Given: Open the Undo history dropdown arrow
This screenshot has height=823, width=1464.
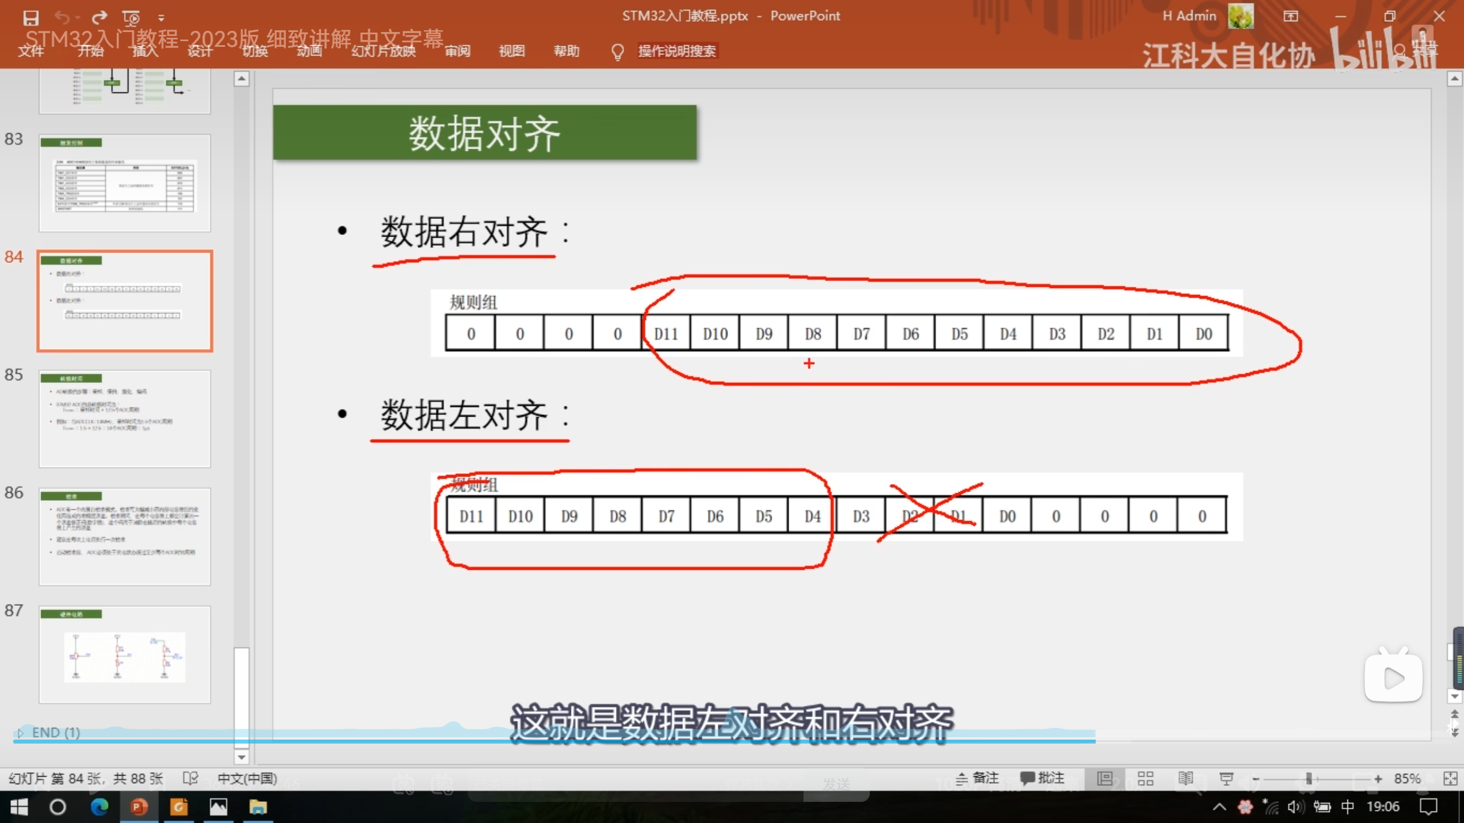Looking at the screenshot, I should coord(78,18).
